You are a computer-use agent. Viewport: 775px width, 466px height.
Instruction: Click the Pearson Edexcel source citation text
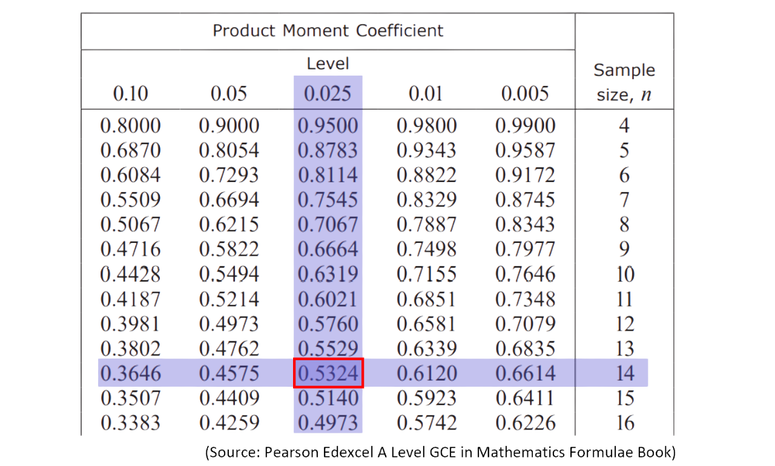pos(440,452)
